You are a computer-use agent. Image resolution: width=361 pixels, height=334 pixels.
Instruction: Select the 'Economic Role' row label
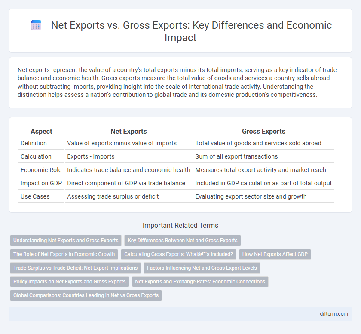41,170
